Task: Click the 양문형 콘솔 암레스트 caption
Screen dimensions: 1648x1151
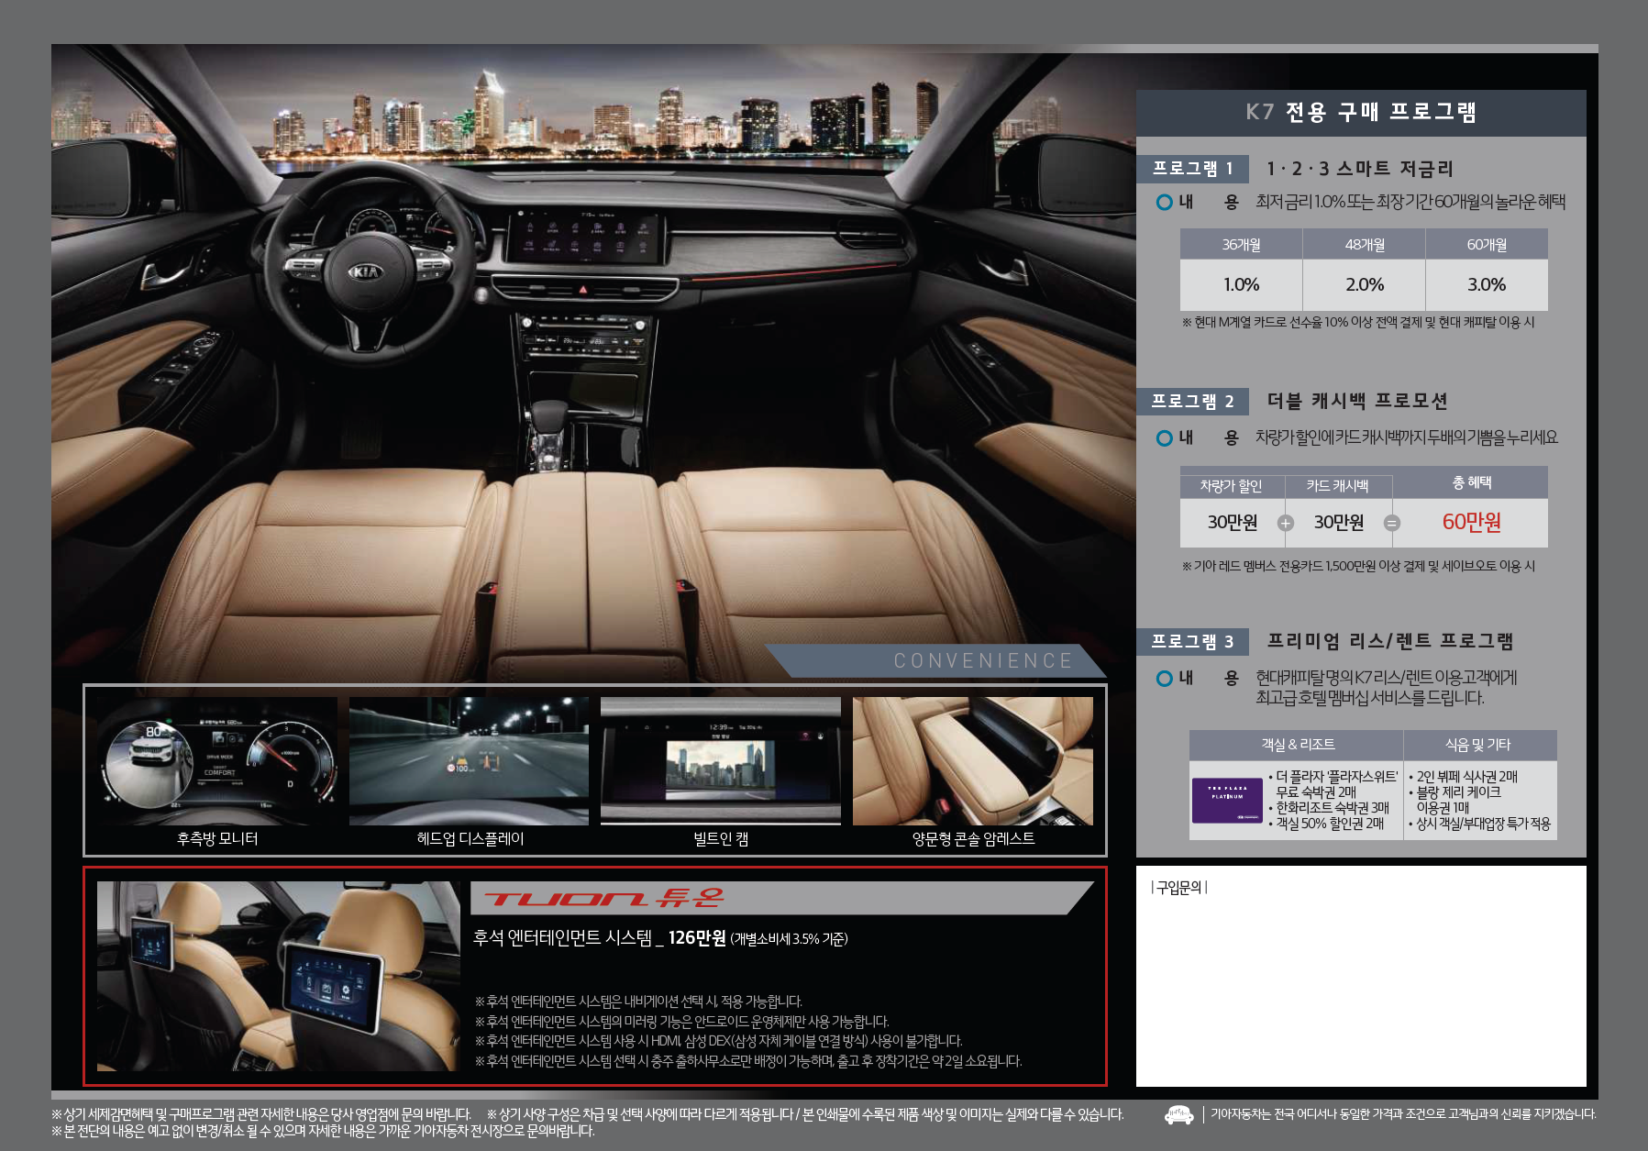Action: [x=973, y=838]
